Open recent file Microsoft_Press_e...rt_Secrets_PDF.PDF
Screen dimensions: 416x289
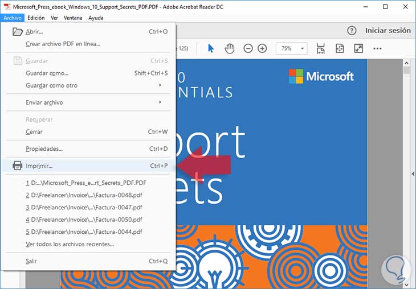tap(86, 183)
